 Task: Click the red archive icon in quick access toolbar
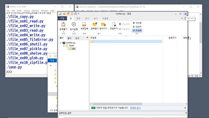tap(64, 14)
